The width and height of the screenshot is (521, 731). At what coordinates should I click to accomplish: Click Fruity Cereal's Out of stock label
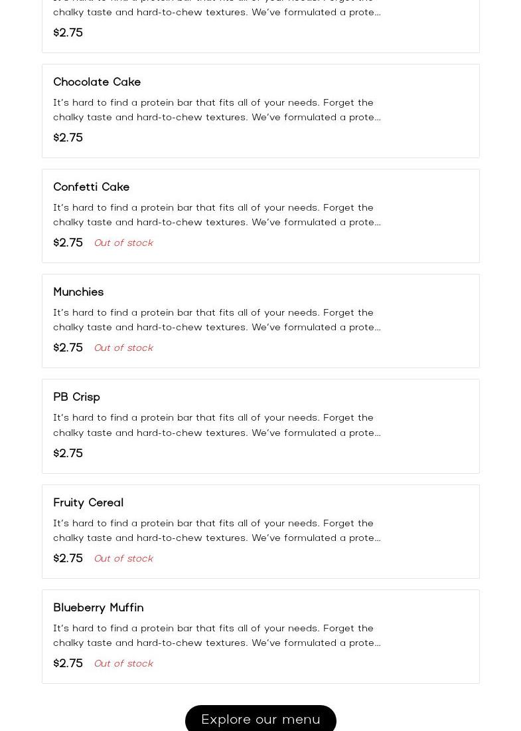pyautogui.click(x=123, y=559)
